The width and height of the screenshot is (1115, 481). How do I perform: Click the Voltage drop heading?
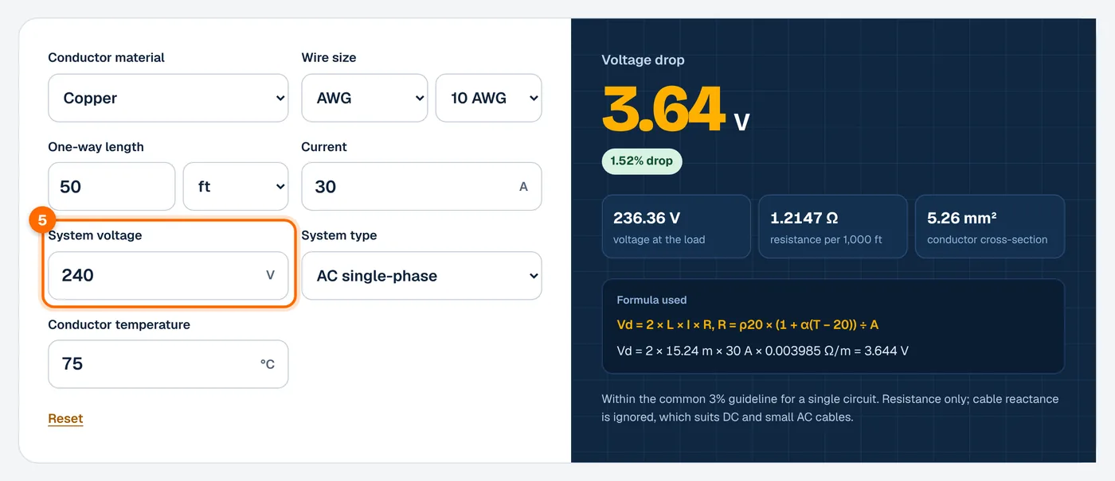643,60
